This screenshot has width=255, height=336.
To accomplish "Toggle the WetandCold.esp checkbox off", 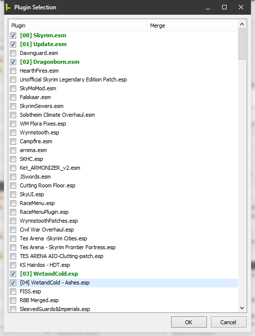I will (x=13, y=274).
